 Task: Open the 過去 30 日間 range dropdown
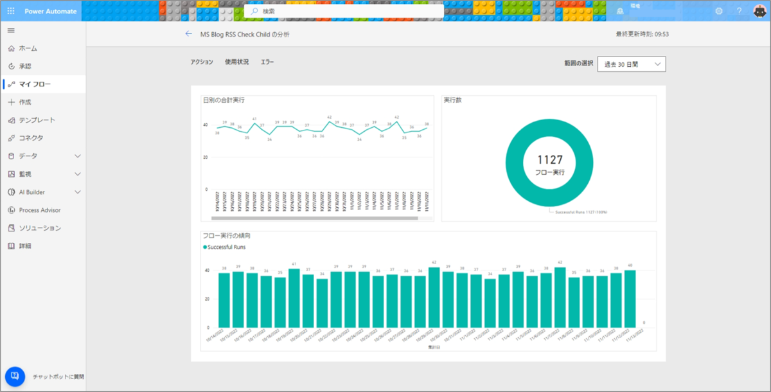[x=632, y=64]
